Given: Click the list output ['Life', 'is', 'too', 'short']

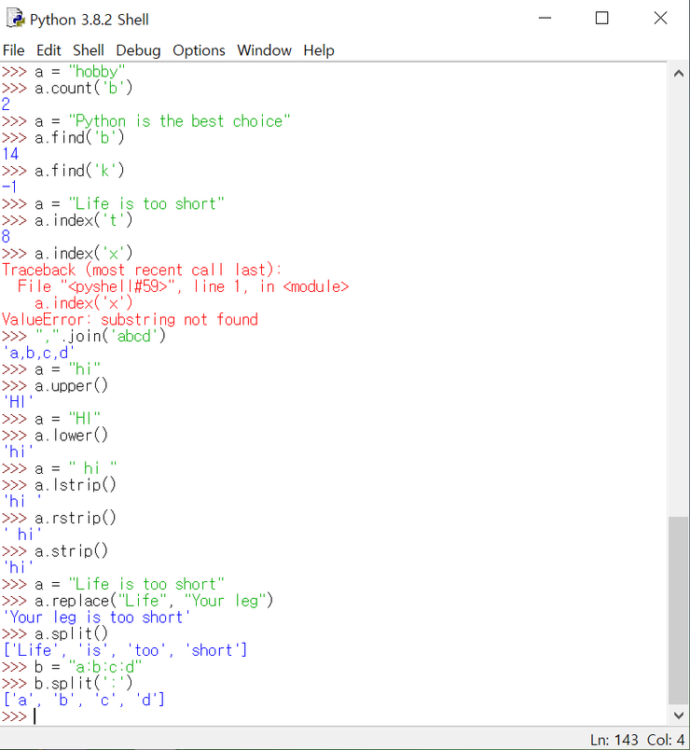Looking at the screenshot, I should (x=125, y=650).
